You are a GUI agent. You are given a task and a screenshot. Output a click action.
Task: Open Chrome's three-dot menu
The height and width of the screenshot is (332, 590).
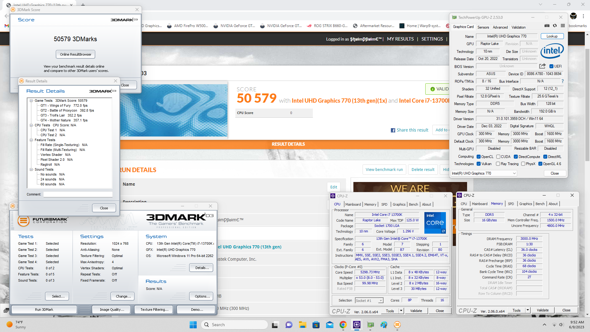click(583, 16)
